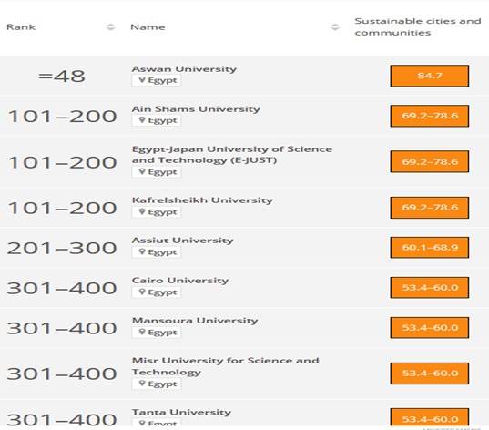Click the Name column header
This screenshot has height=430, width=489.
pyautogui.click(x=148, y=27)
